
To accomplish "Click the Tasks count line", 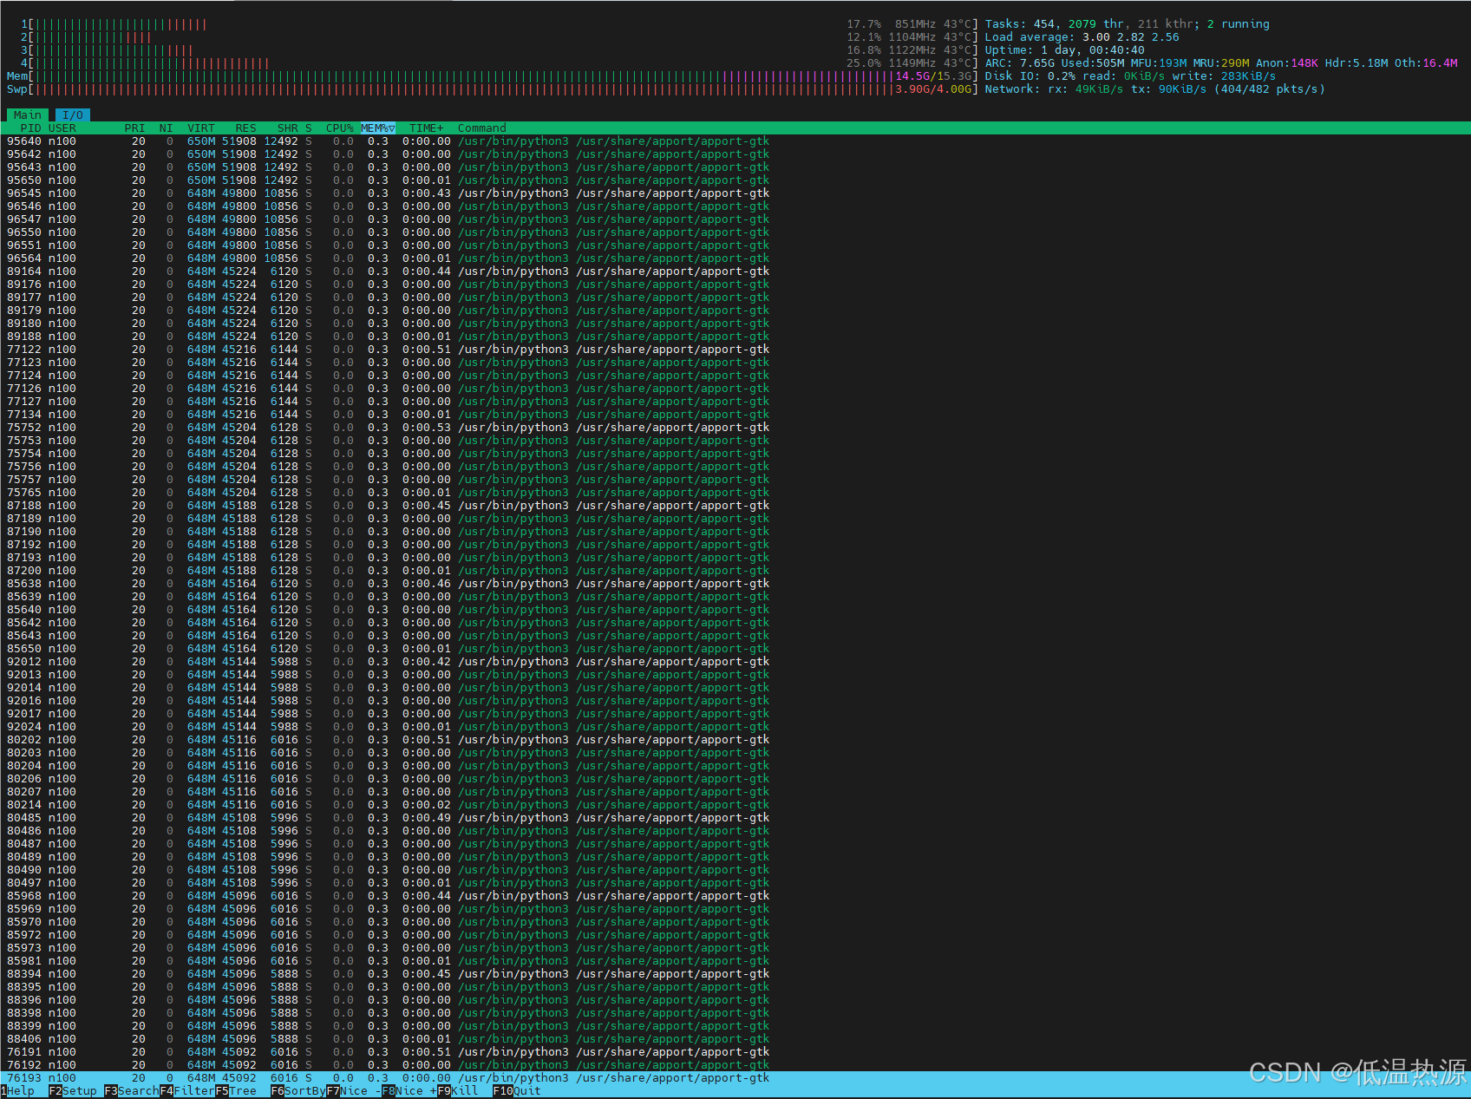I will coord(1128,24).
